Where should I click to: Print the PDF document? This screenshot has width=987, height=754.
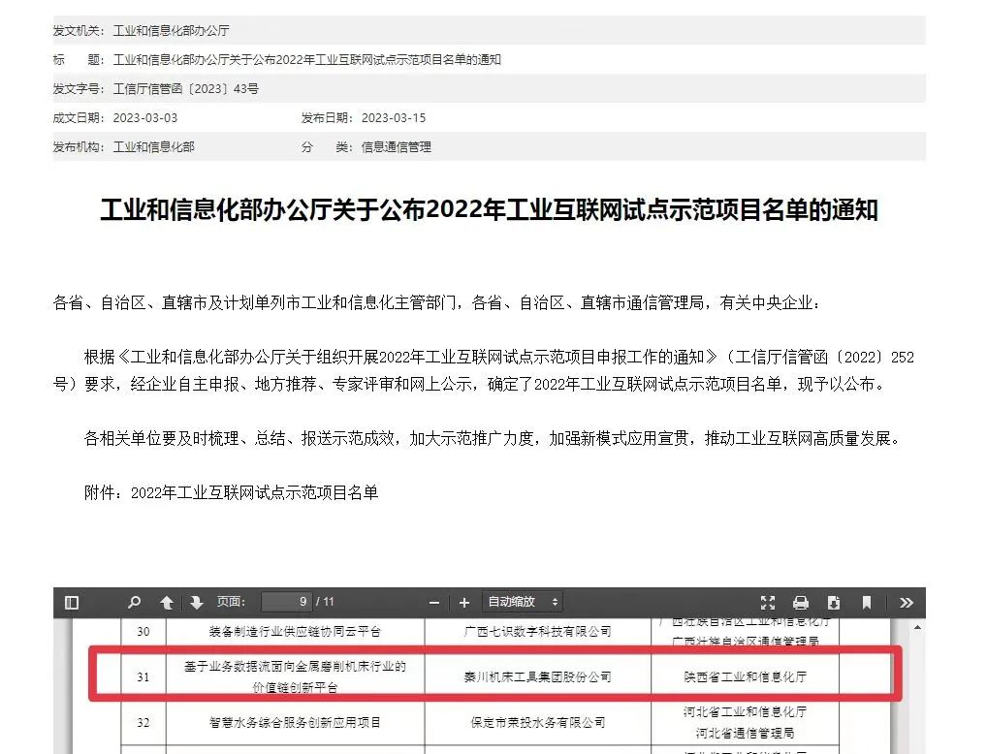click(801, 602)
